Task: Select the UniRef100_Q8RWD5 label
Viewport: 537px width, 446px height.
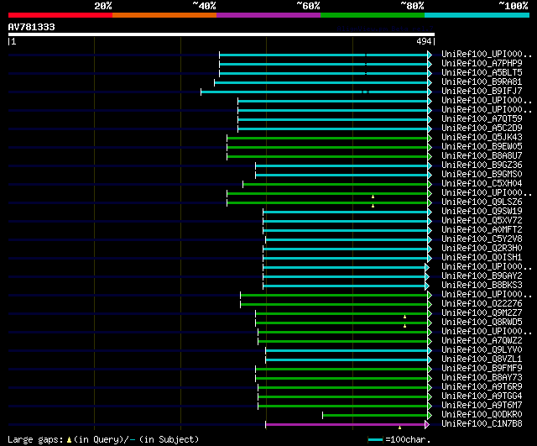Action: [x=482, y=323]
